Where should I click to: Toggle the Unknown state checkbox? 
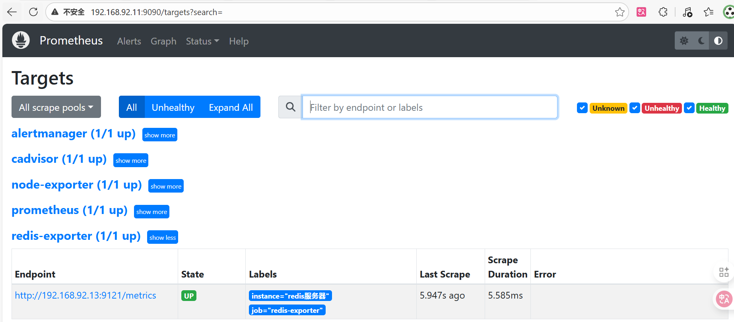(x=582, y=108)
